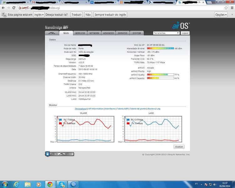This screenshot has width=235, height=188.
Task: Decline translation with Não button
Action: tap(88, 15)
